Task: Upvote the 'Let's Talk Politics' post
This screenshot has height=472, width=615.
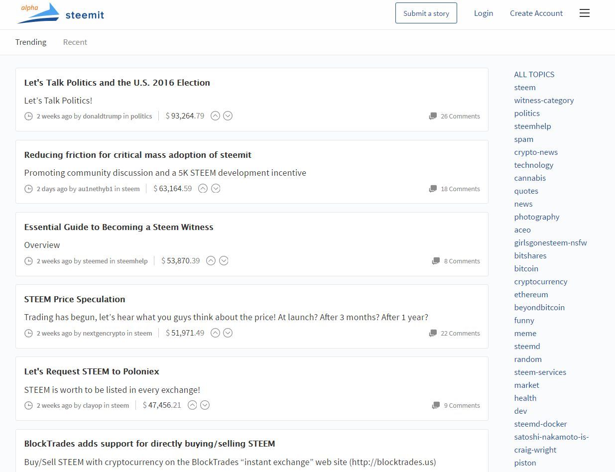Action: [x=215, y=116]
